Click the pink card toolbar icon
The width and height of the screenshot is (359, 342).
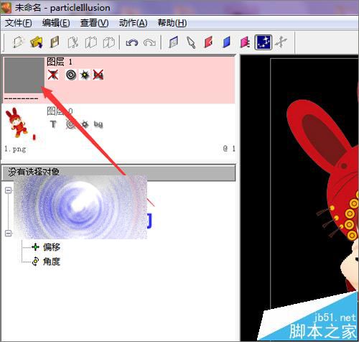click(245, 42)
